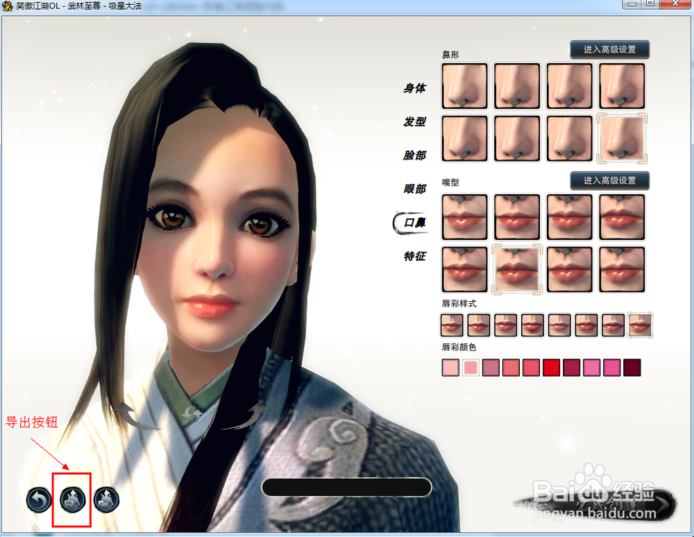This screenshot has width=694, height=537.
Task: Select second nose shape in top row
Action: pyautogui.click(x=517, y=86)
